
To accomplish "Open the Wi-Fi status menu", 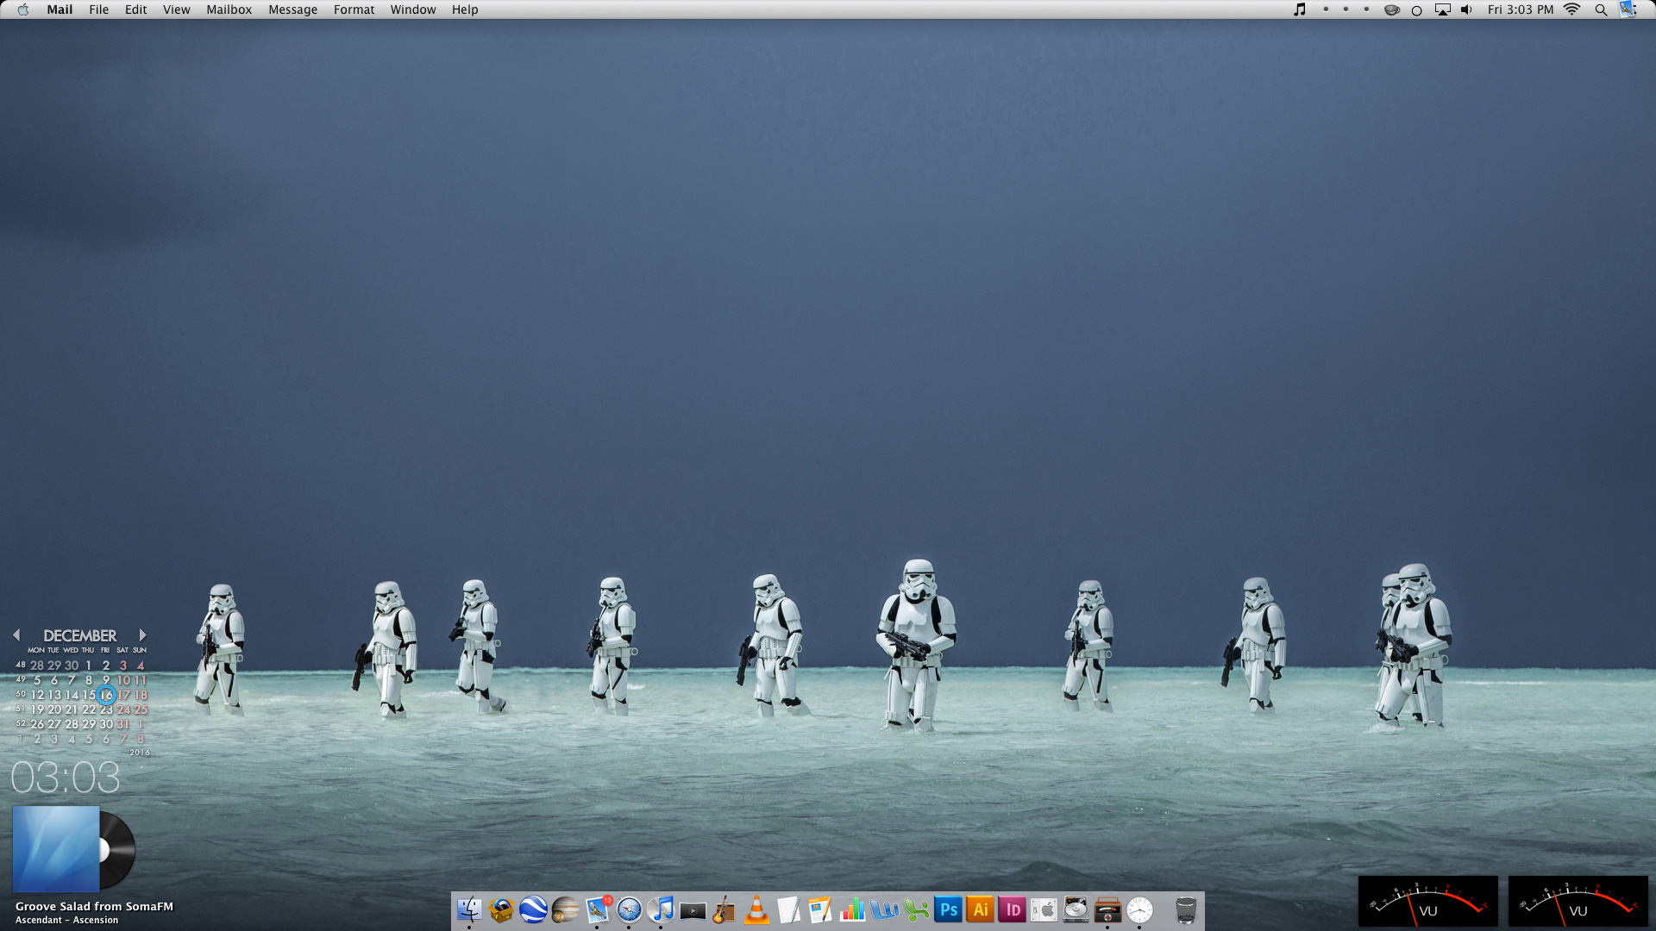I will click(1572, 9).
